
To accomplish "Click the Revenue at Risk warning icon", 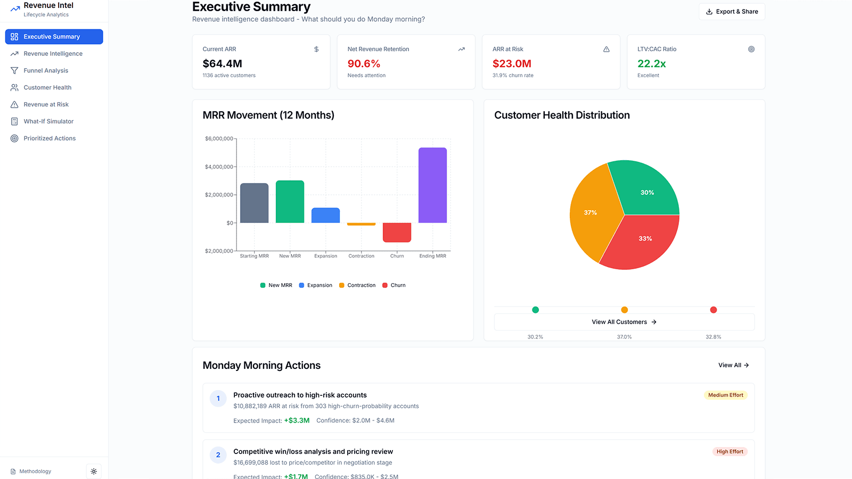I will pyautogui.click(x=14, y=104).
